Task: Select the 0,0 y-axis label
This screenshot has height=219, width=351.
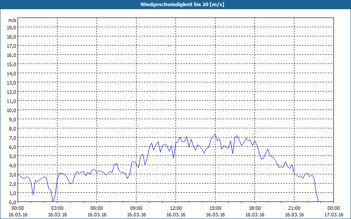Action: [x=13, y=202]
